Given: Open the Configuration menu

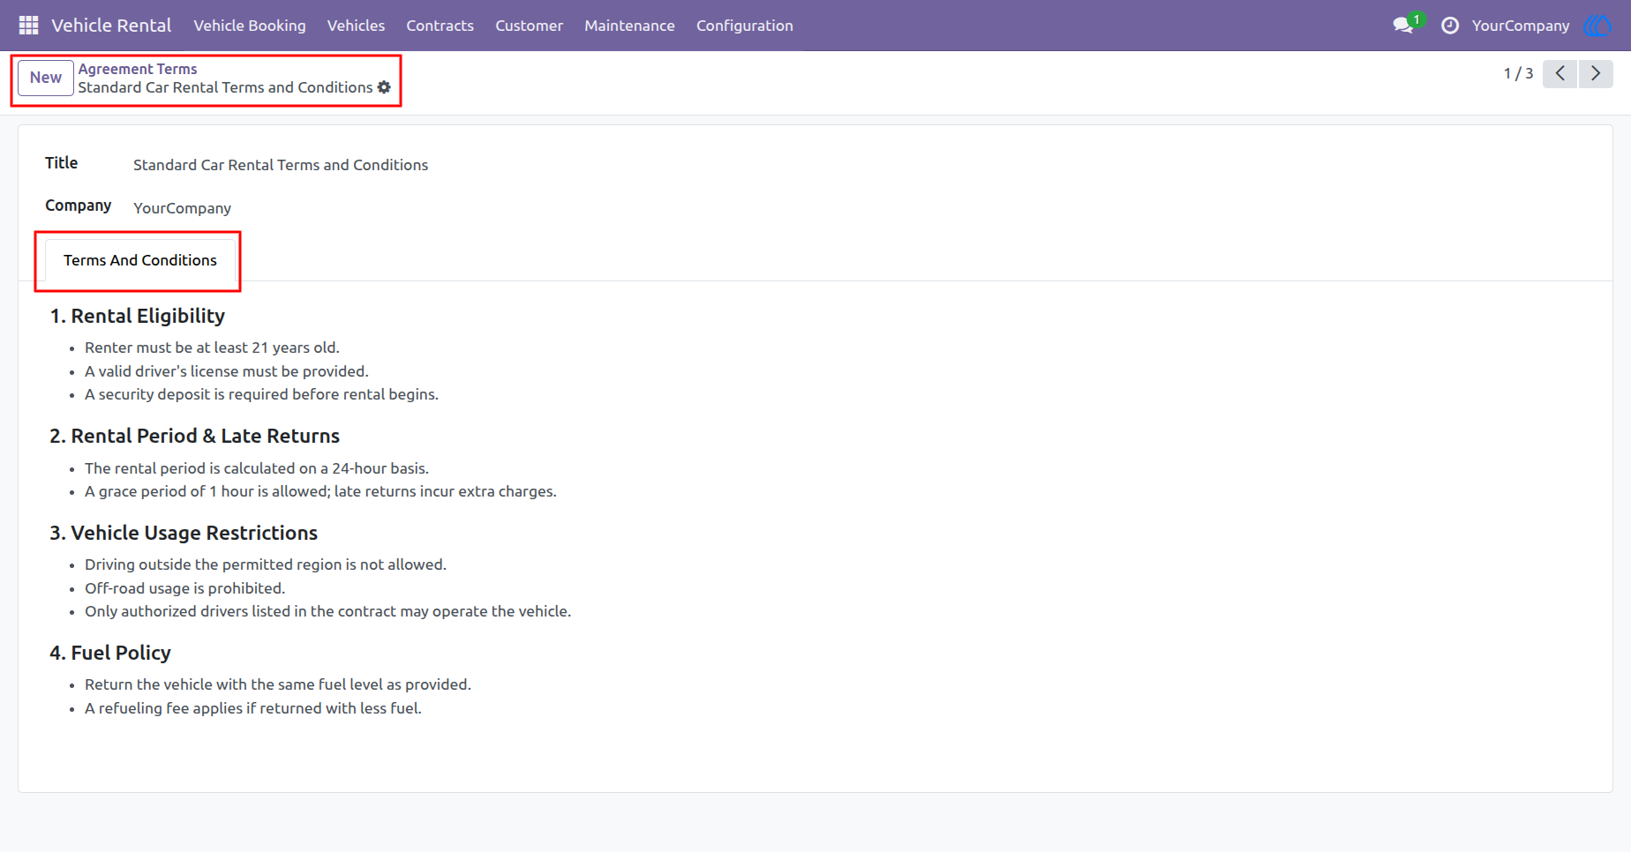Looking at the screenshot, I should coord(745,26).
